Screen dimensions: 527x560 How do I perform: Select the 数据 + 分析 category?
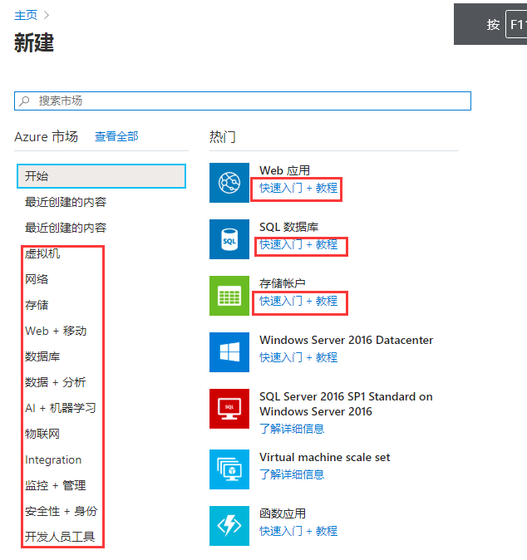[56, 382]
